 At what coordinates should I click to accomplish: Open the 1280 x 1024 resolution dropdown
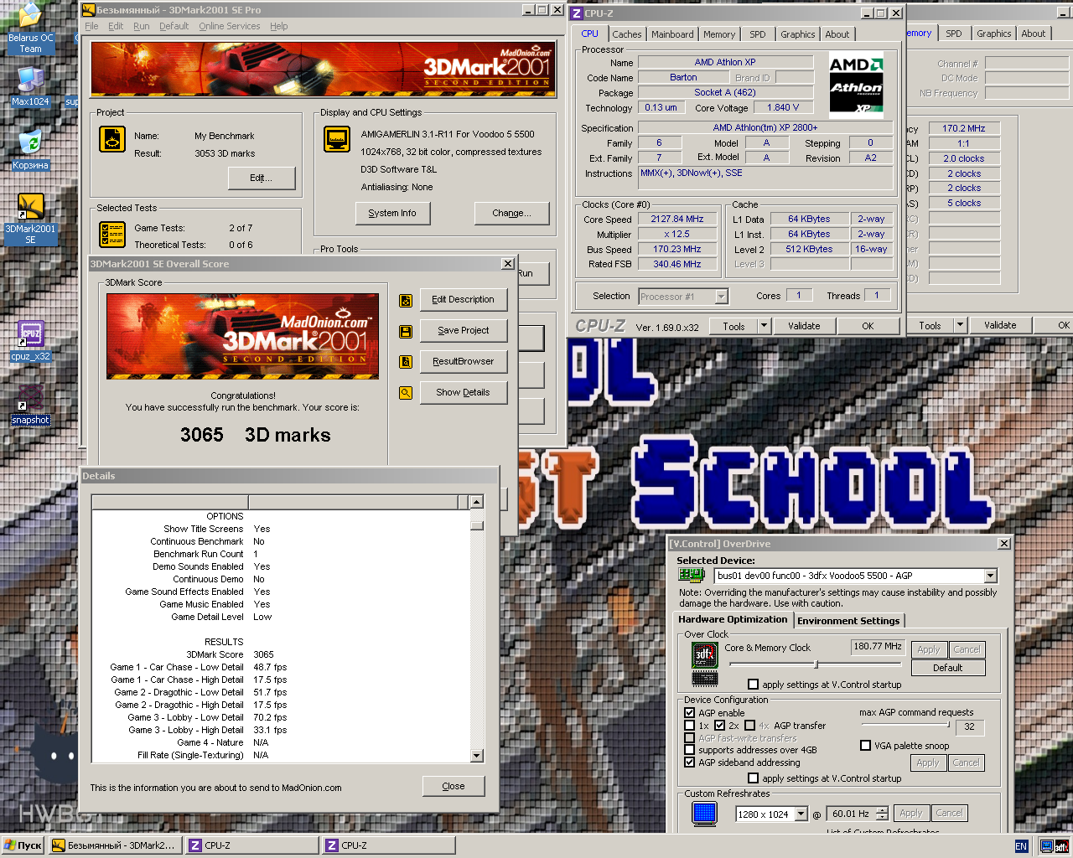801,814
